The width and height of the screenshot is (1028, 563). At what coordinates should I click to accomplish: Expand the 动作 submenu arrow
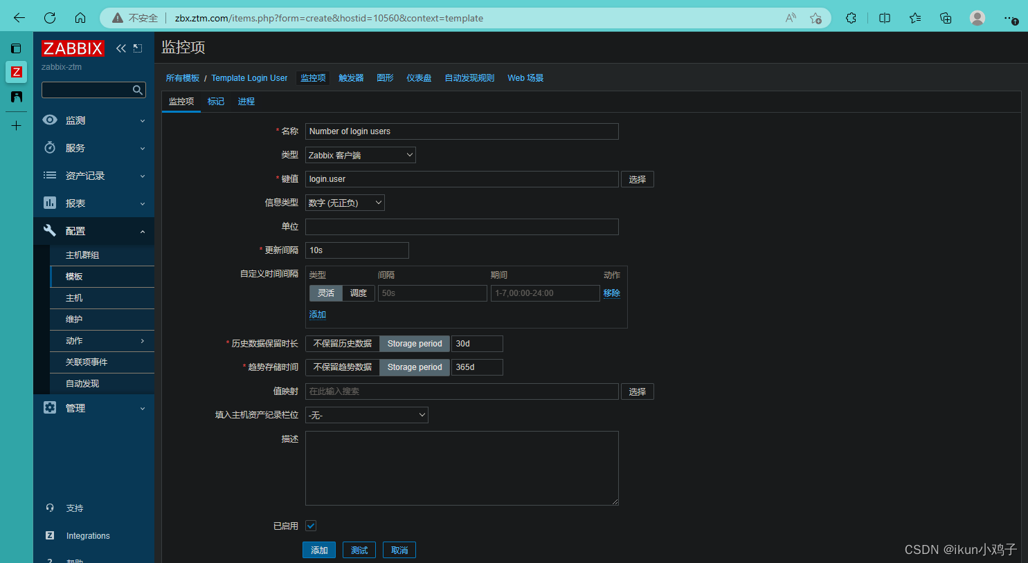(143, 341)
